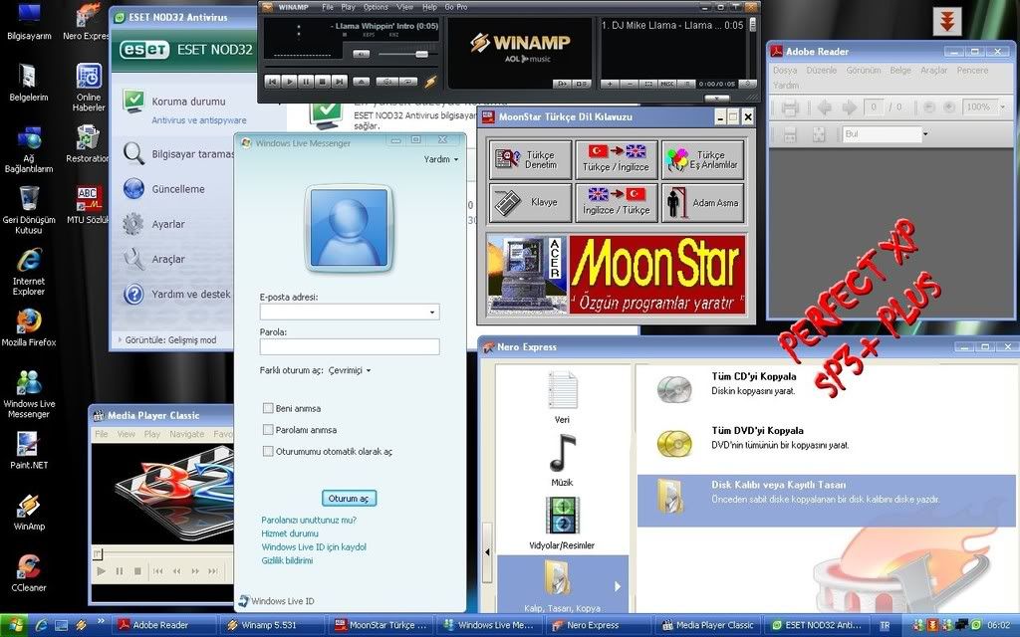This screenshot has height=637, width=1020.
Task: Open the 100% zoom dropdown in Adobe Reader
Action: (x=1002, y=107)
